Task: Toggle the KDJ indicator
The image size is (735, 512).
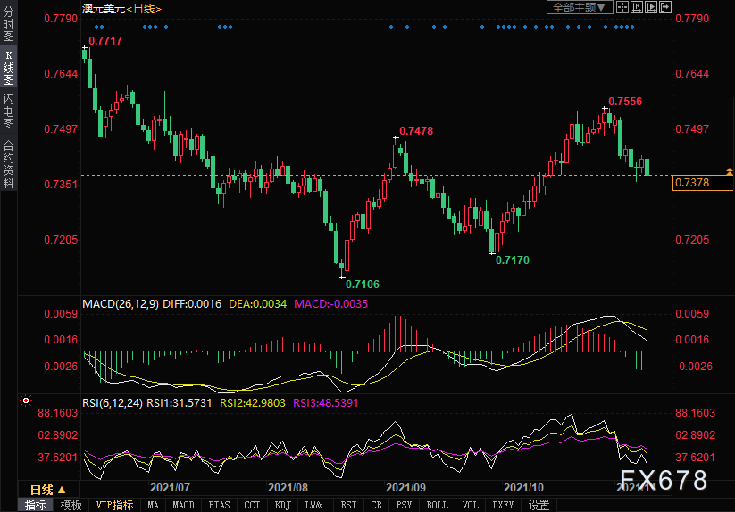Action: pyautogui.click(x=282, y=505)
